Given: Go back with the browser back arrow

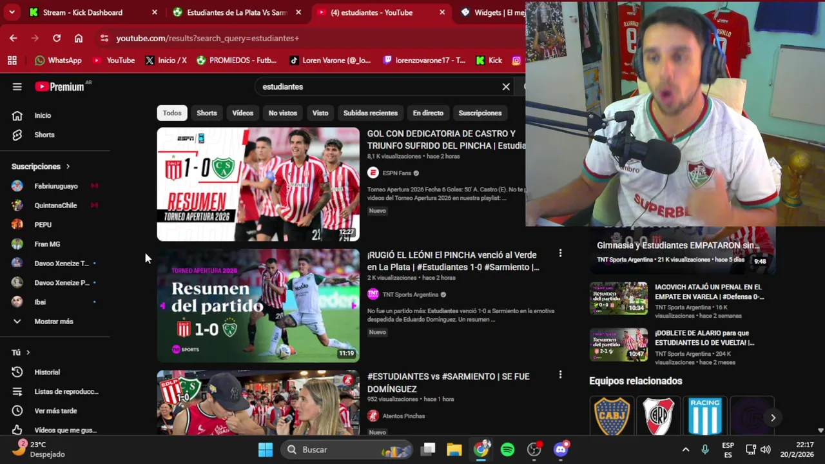Looking at the screenshot, I should (x=14, y=38).
